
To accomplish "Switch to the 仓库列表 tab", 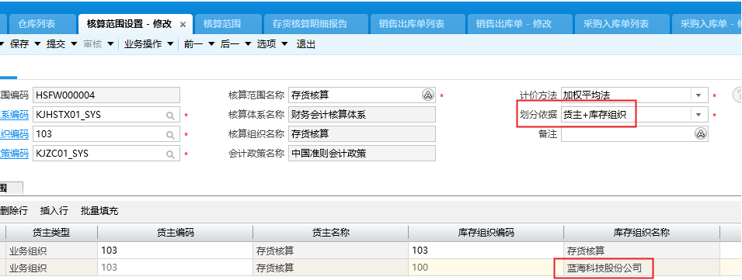I will [42, 23].
